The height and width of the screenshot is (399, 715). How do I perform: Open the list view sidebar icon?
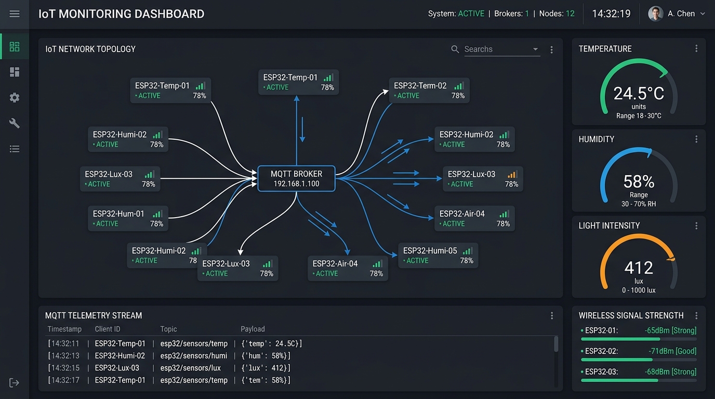pyautogui.click(x=15, y=149)
